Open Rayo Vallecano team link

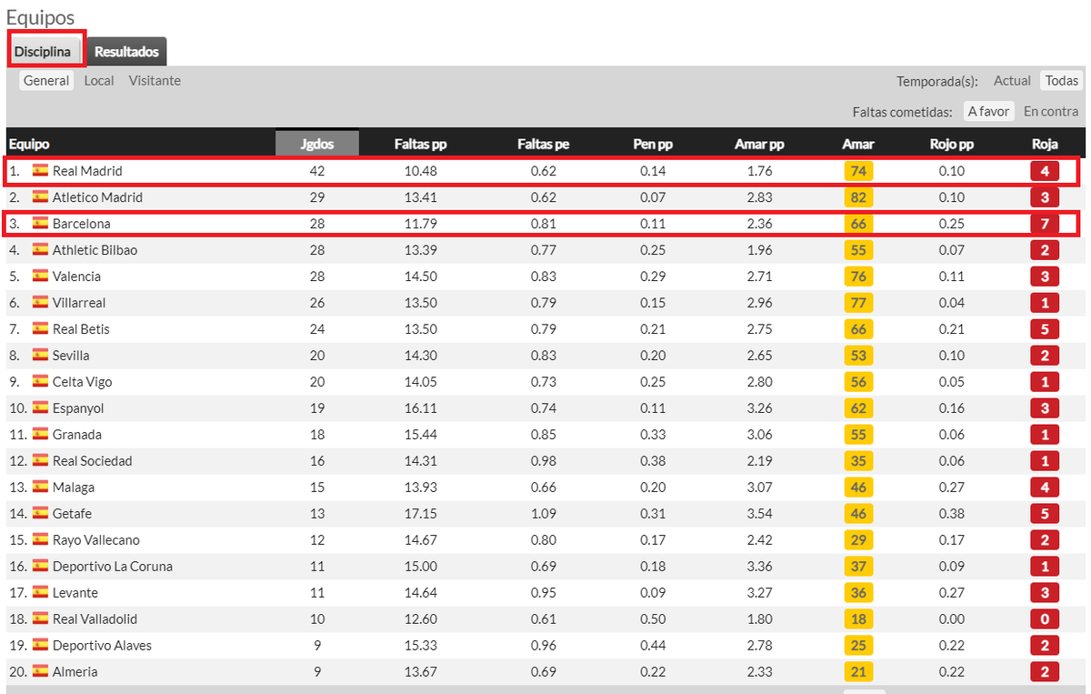[96, 540]
